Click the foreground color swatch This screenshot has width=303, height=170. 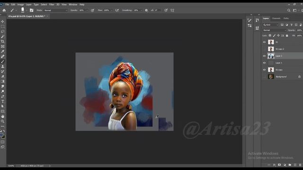click(1, 135)
